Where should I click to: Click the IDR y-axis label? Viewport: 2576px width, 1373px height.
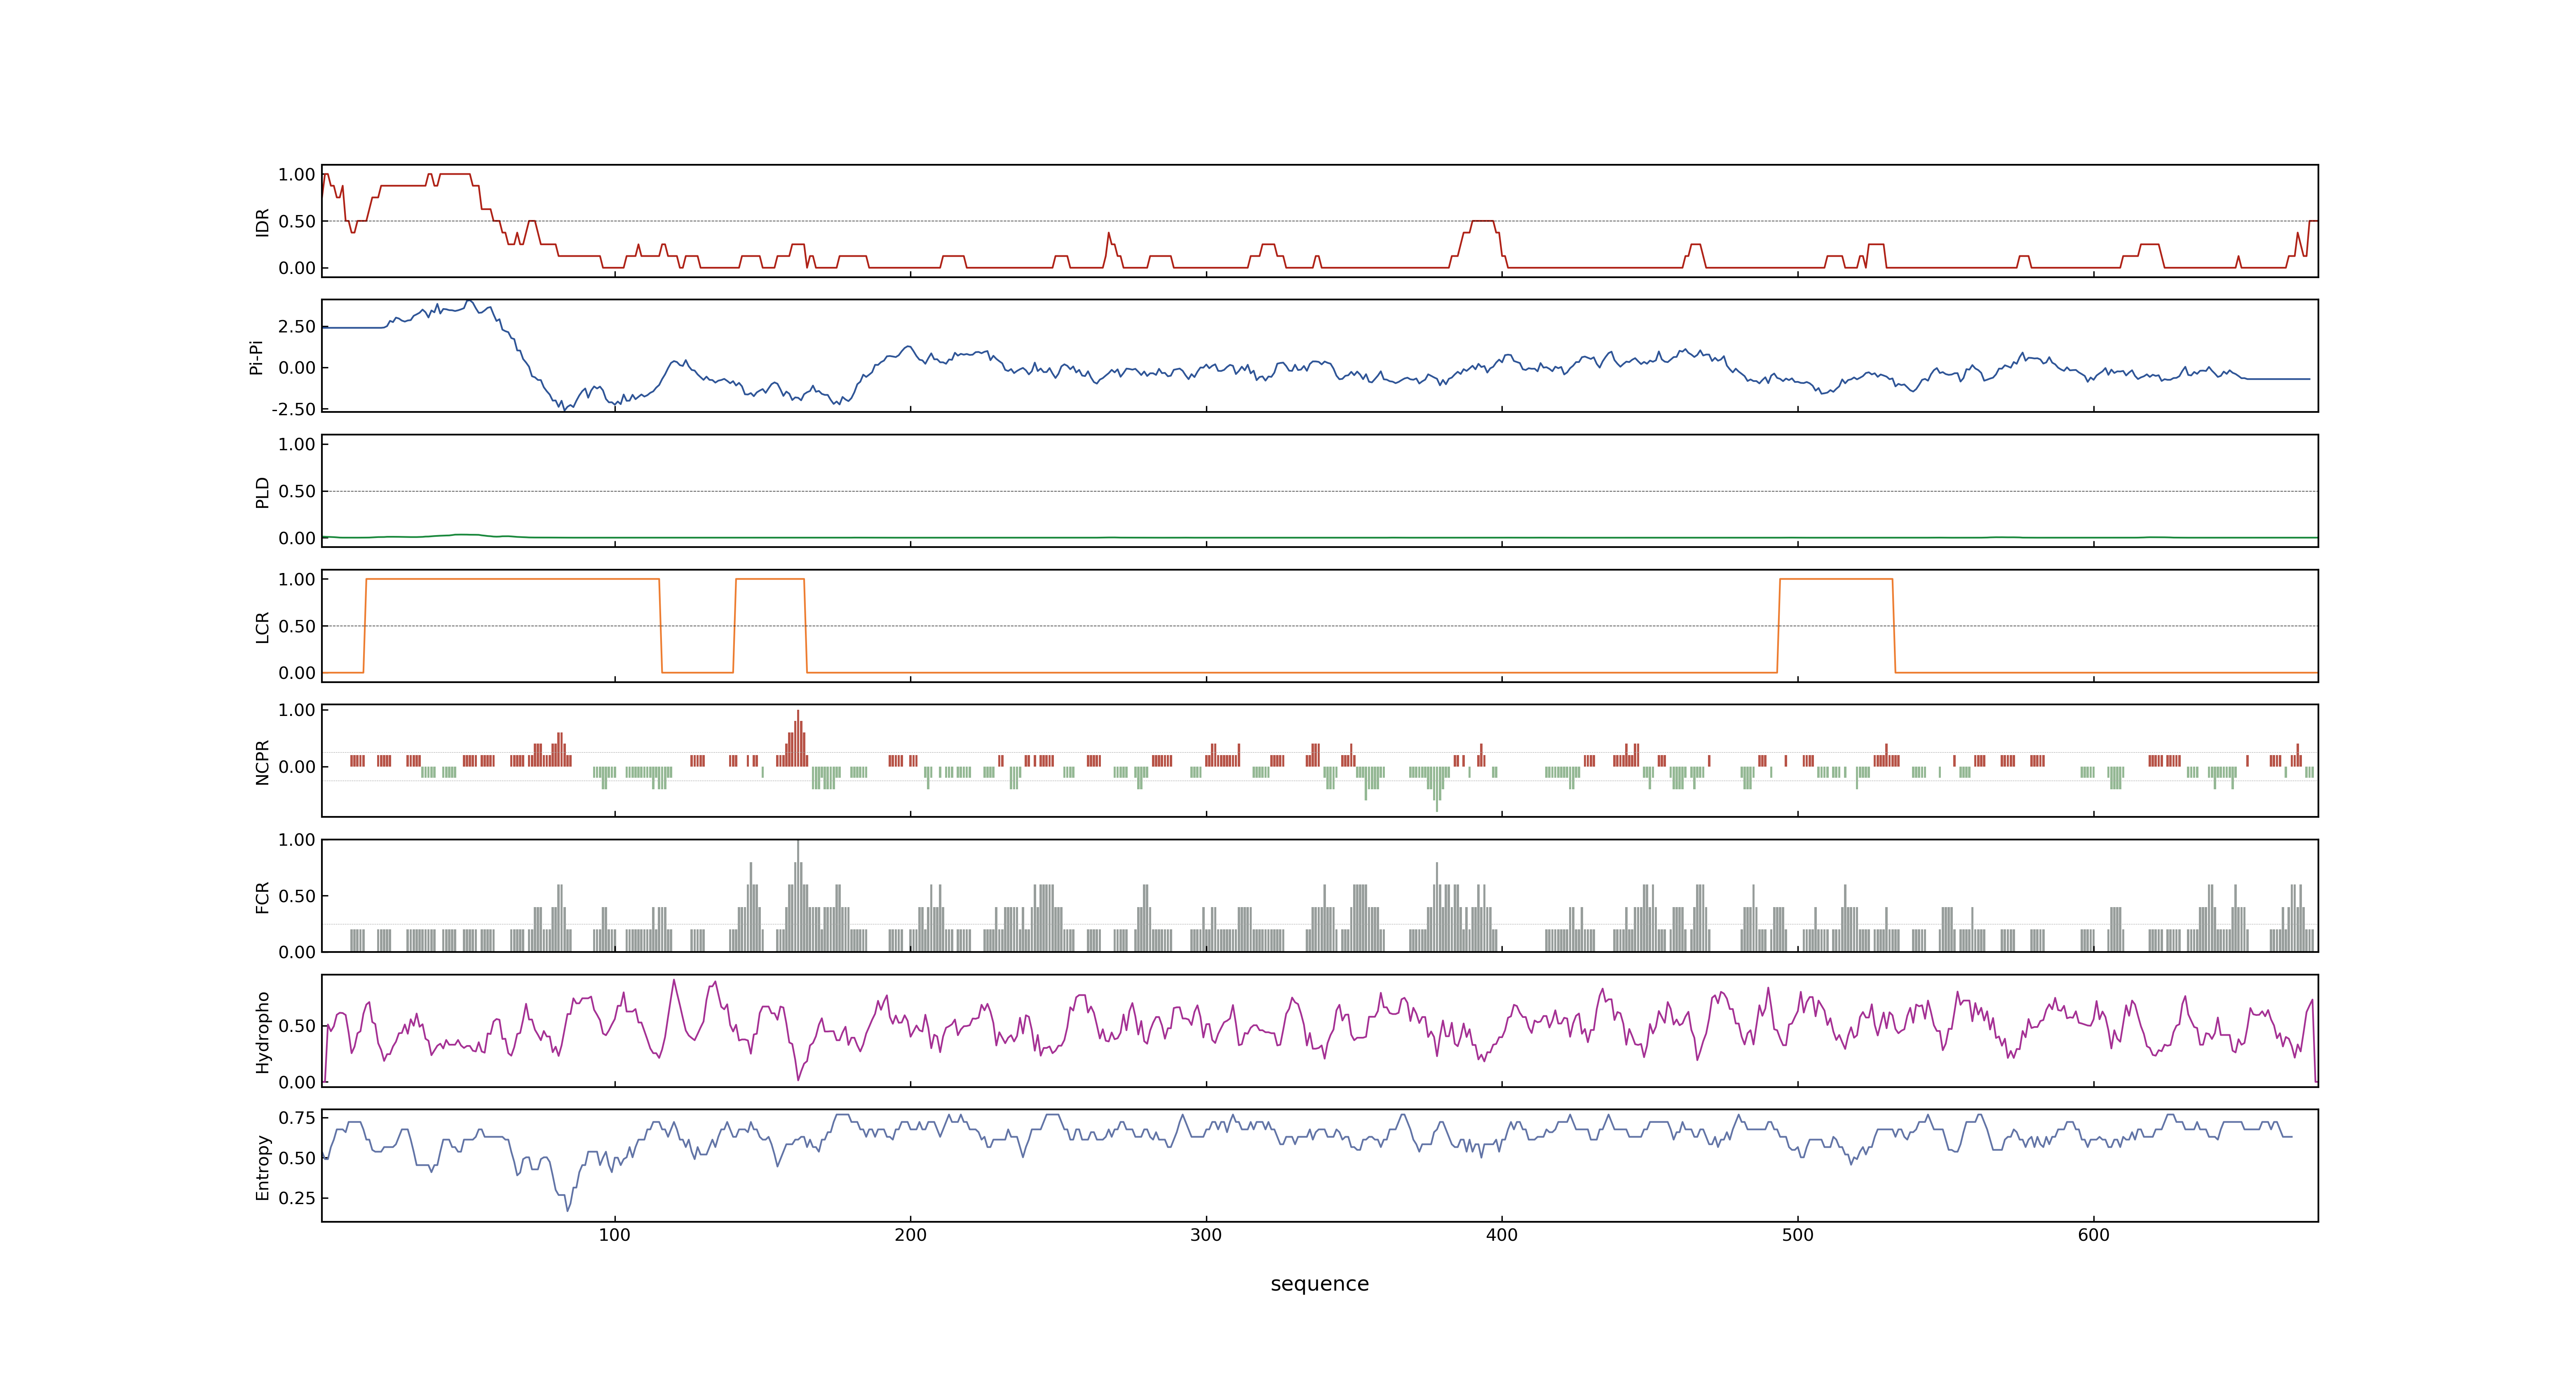tap(262, 222)
